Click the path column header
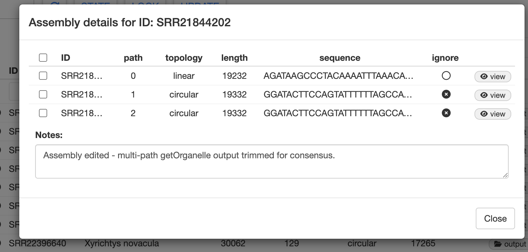528x252 pixels. pyautogui.click(x=133, y=58)
